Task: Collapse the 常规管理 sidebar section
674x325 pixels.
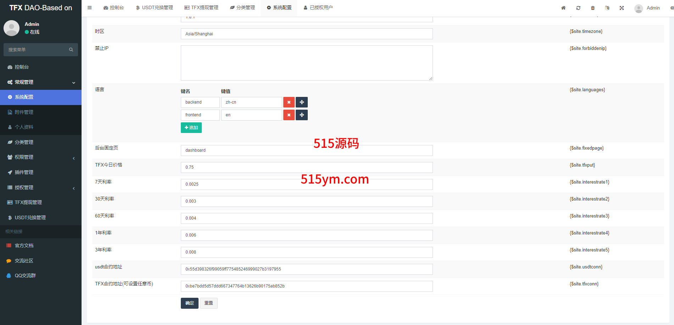Action: tap(40, 82)
